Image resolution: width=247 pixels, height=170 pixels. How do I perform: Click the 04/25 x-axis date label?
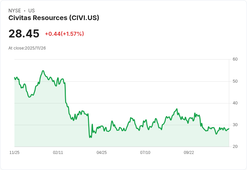pos(102,152)
